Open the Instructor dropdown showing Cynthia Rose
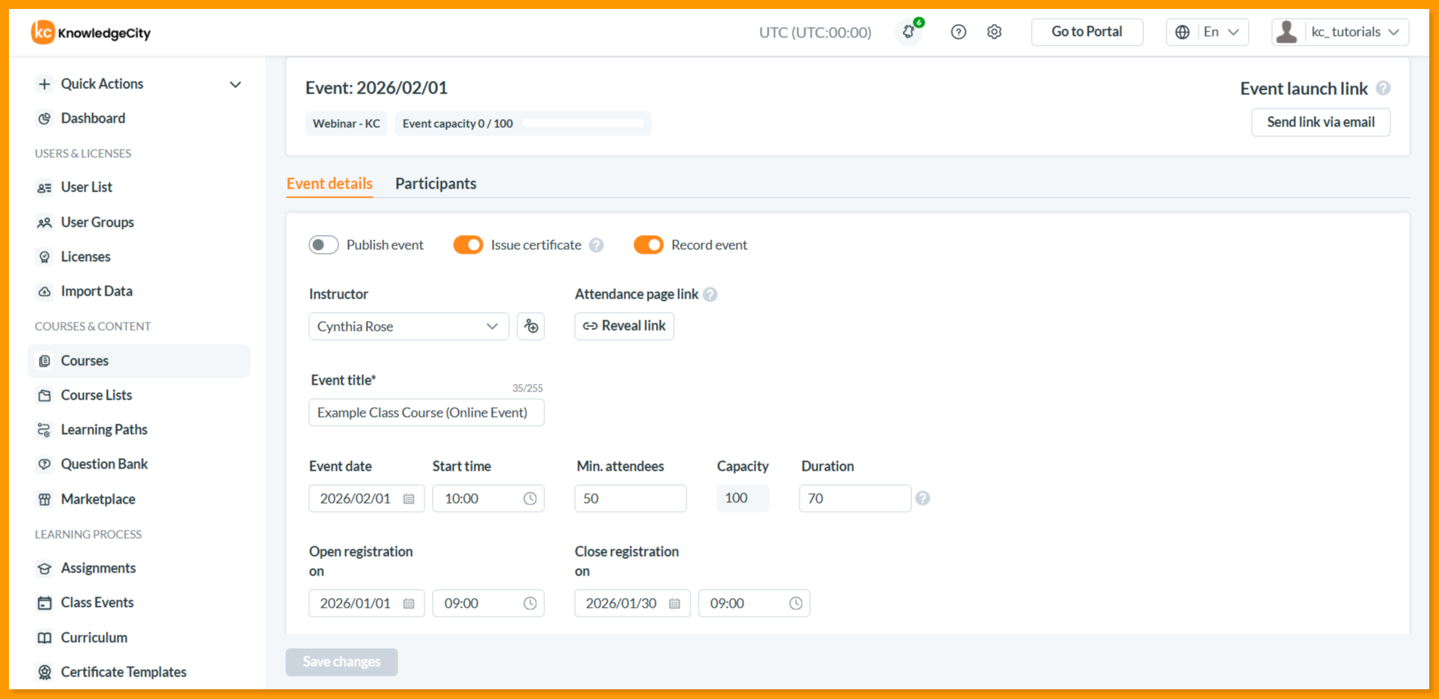Image resolution: width=1439 pixels, height=699 pixels. point(409,326)
